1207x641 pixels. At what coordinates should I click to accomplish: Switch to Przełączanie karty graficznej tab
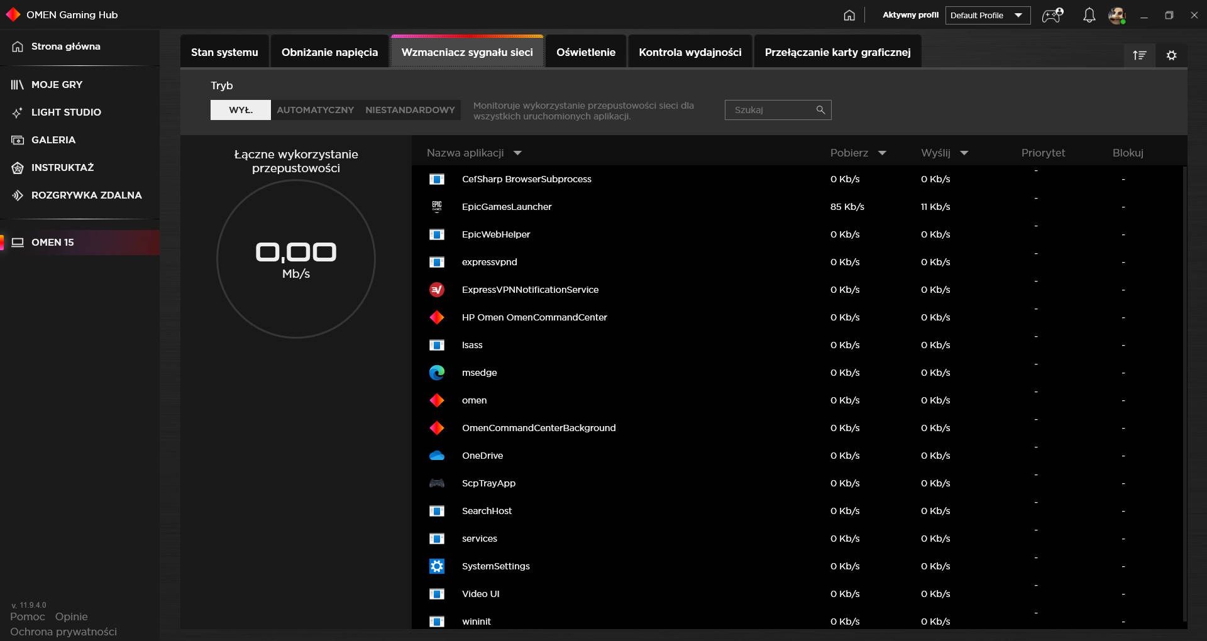point(838,52)
